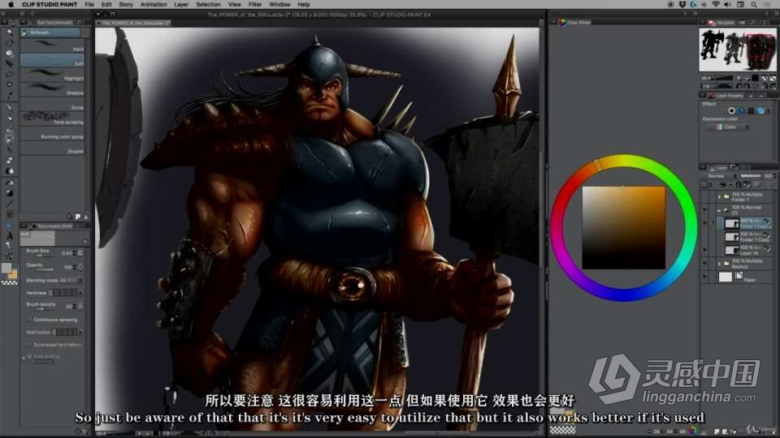Image resolution: width=780 pixels, height=438 pixels.
Task: Open the Story menu
Action: tap(126, 5)
